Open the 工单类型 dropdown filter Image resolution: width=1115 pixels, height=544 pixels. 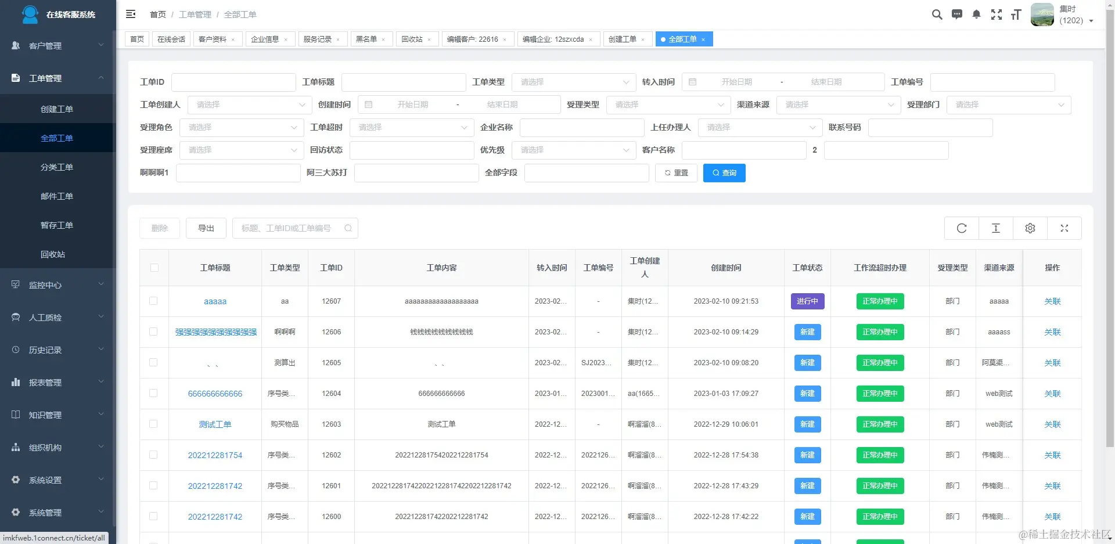point(574,82)
